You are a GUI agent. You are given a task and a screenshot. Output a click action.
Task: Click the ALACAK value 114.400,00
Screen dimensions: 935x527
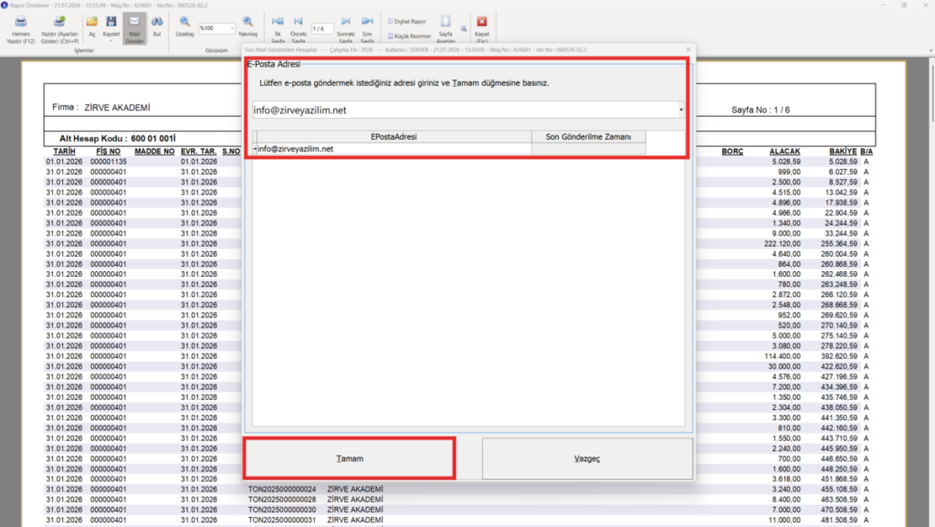[x=783, y=356]
